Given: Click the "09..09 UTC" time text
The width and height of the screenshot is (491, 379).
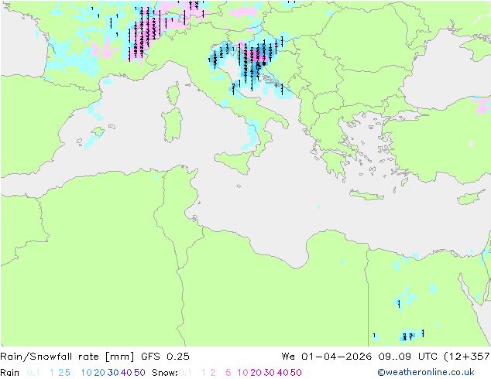Looking at the screenshot, I should pyautogui.click(x=407, y=357).
